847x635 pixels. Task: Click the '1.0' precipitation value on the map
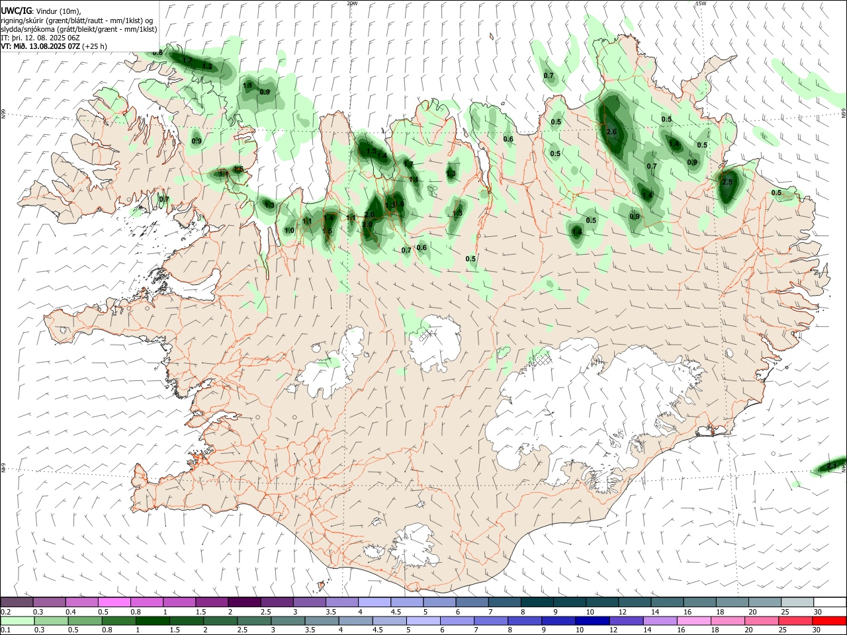click(289, 231)
